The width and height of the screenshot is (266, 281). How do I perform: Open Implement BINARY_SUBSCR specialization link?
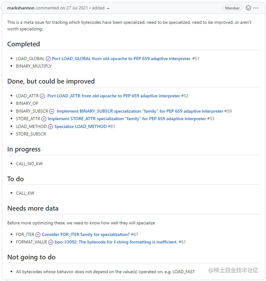point(140,111)
